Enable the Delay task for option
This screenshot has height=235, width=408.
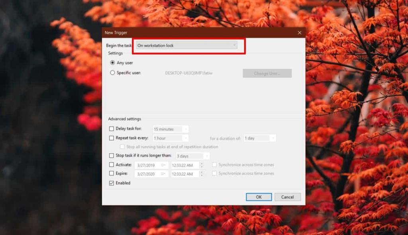[111, 129]
